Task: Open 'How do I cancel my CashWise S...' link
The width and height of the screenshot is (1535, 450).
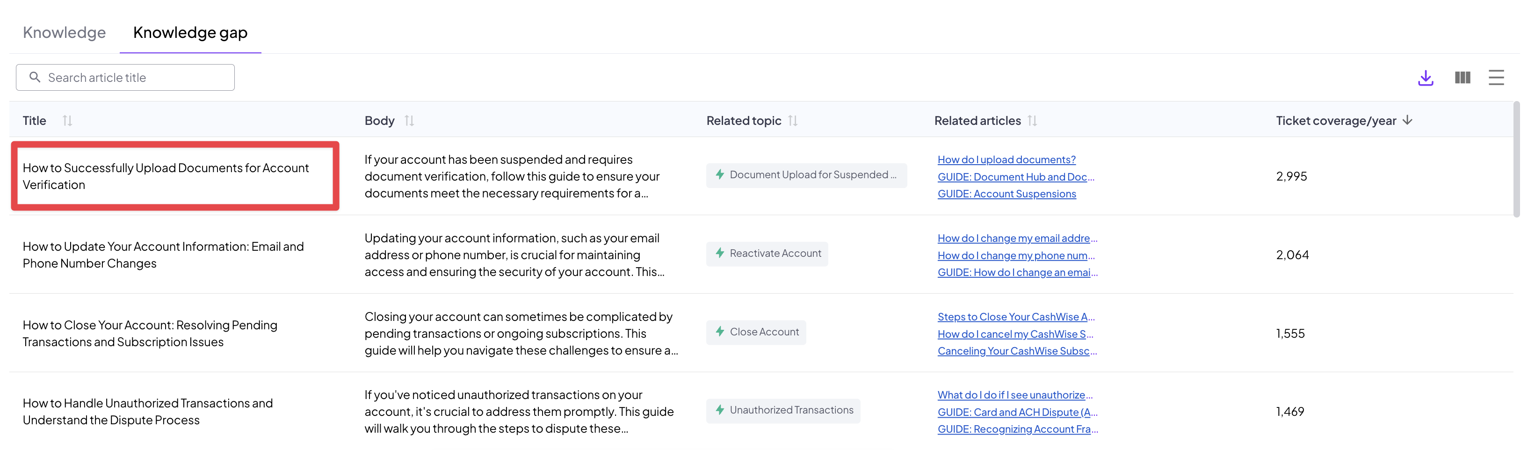Action: 1015,334
